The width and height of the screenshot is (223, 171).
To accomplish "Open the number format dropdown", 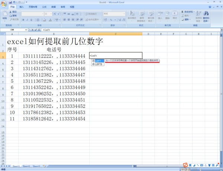I will [x=124, y=14].
